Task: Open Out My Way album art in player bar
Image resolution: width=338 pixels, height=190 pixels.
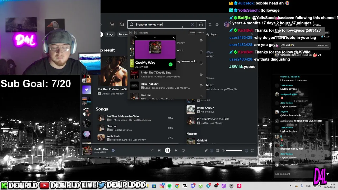Action: click(87, 150)
